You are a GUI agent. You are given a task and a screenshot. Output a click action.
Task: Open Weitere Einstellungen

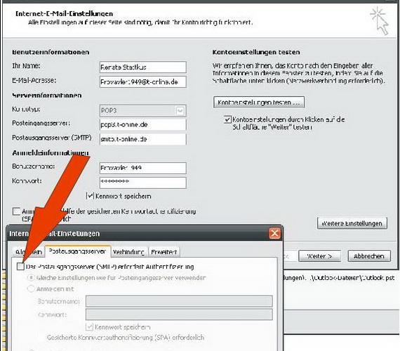352,223
